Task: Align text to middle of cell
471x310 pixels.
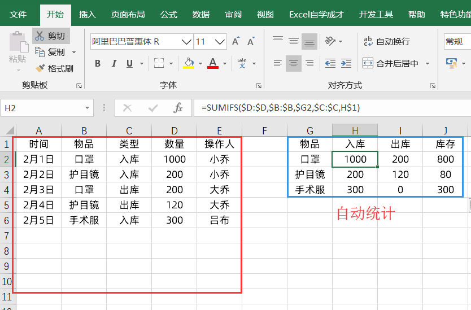Action: coord(294,41)
